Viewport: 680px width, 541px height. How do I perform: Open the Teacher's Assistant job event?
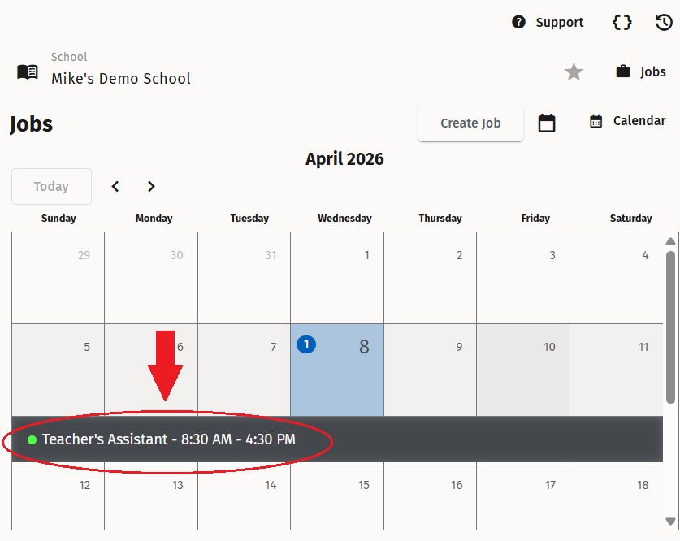169,439
